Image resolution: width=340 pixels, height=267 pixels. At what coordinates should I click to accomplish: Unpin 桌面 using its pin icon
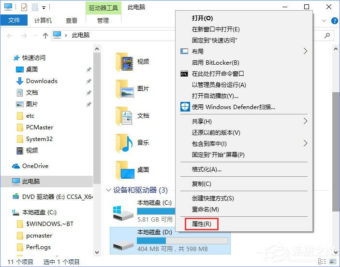coord(89,70)
